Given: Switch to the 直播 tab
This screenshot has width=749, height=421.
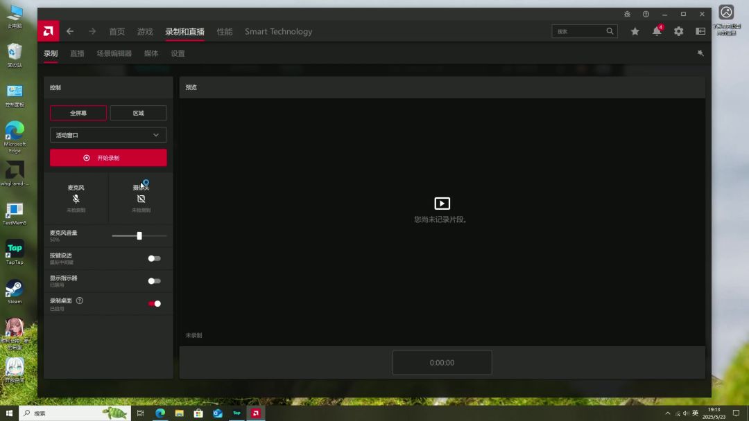Looking at the screenshot, I should pyautogui.click(x=77, y=53).
